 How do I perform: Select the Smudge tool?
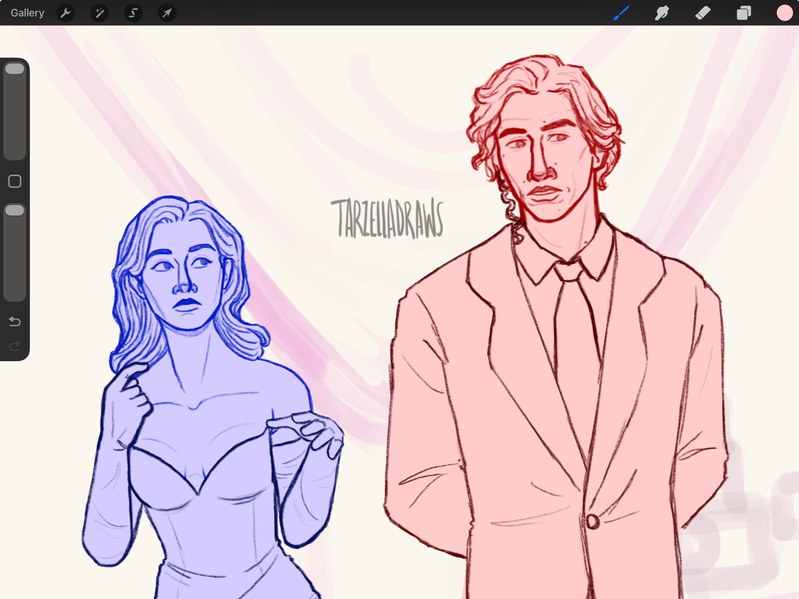pyautogui.click(x=662, y=13)
